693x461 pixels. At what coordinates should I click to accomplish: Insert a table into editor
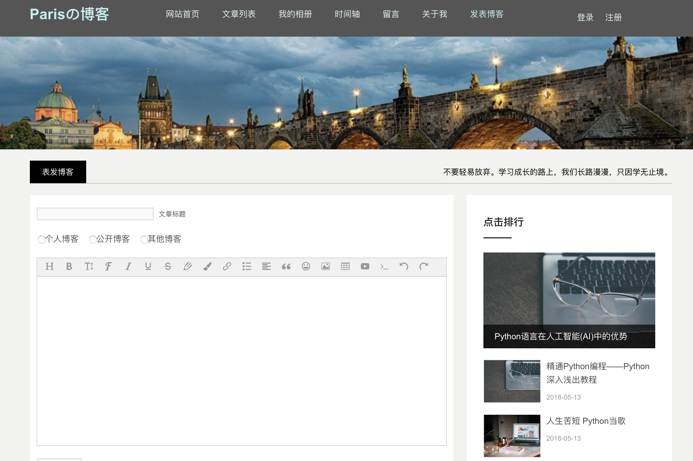(345, 266)
